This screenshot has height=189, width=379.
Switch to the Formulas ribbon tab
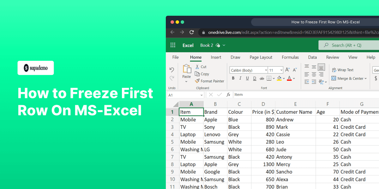point(290,57)
